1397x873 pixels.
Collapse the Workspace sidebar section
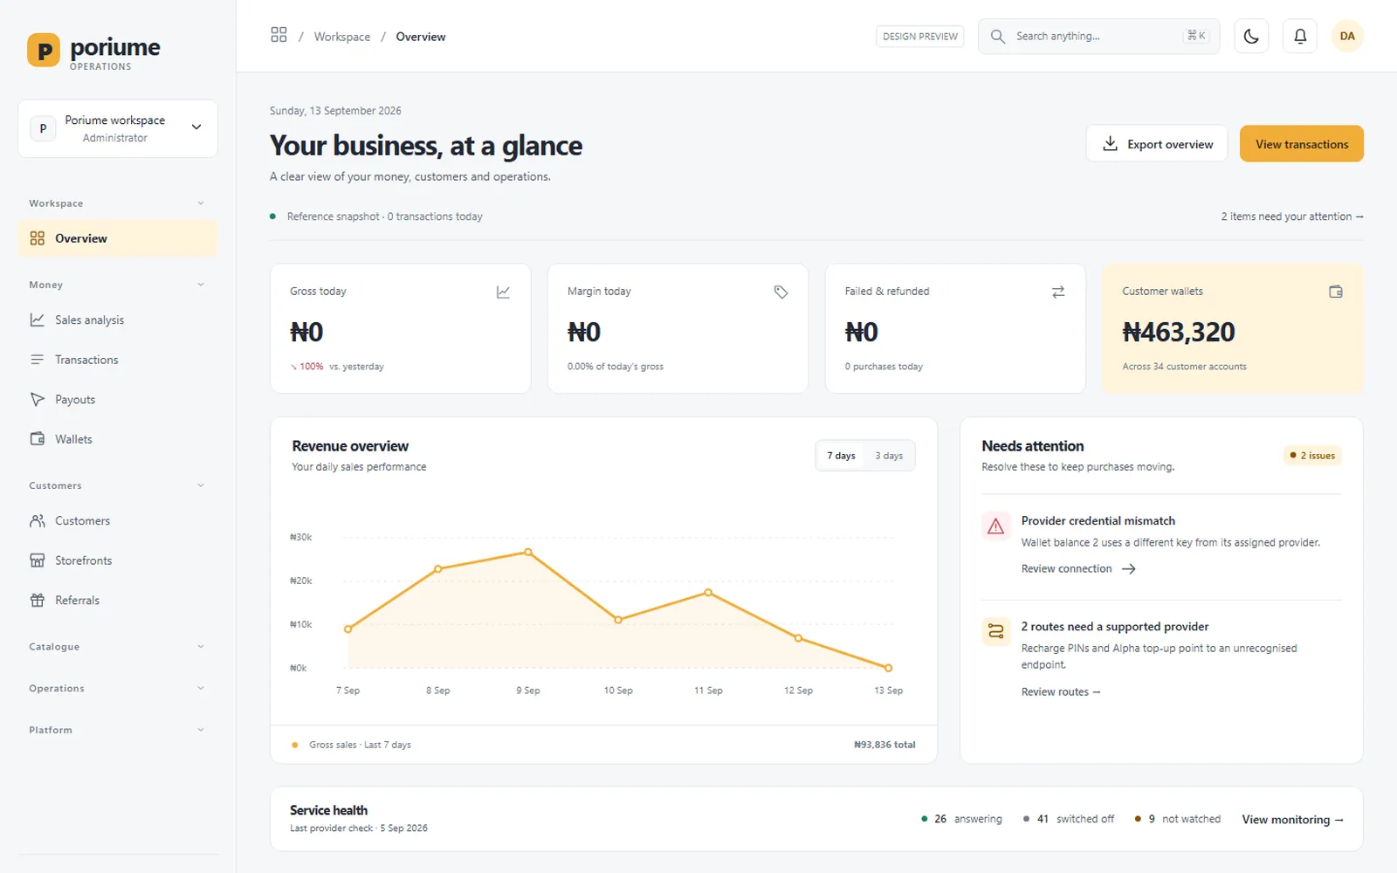point(118,203)
